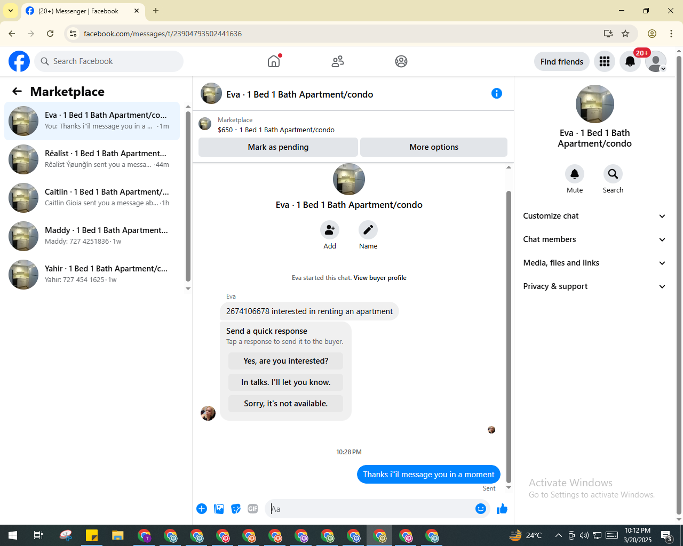This screenshot has width=683, height=546.
Task: Open the Groups icon in top navigation
Action: tap(401, 61)
